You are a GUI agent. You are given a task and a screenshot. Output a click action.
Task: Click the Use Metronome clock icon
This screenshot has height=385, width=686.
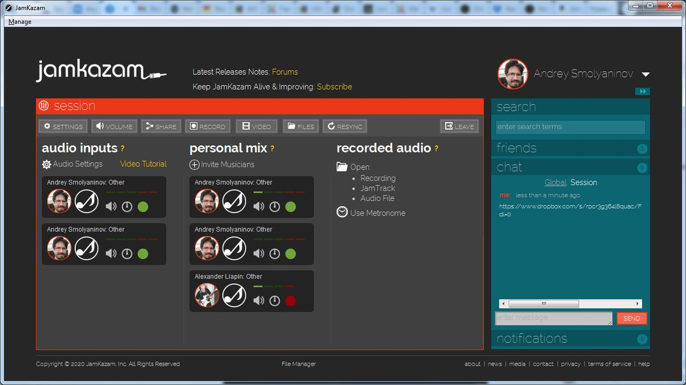coord(342,212)
